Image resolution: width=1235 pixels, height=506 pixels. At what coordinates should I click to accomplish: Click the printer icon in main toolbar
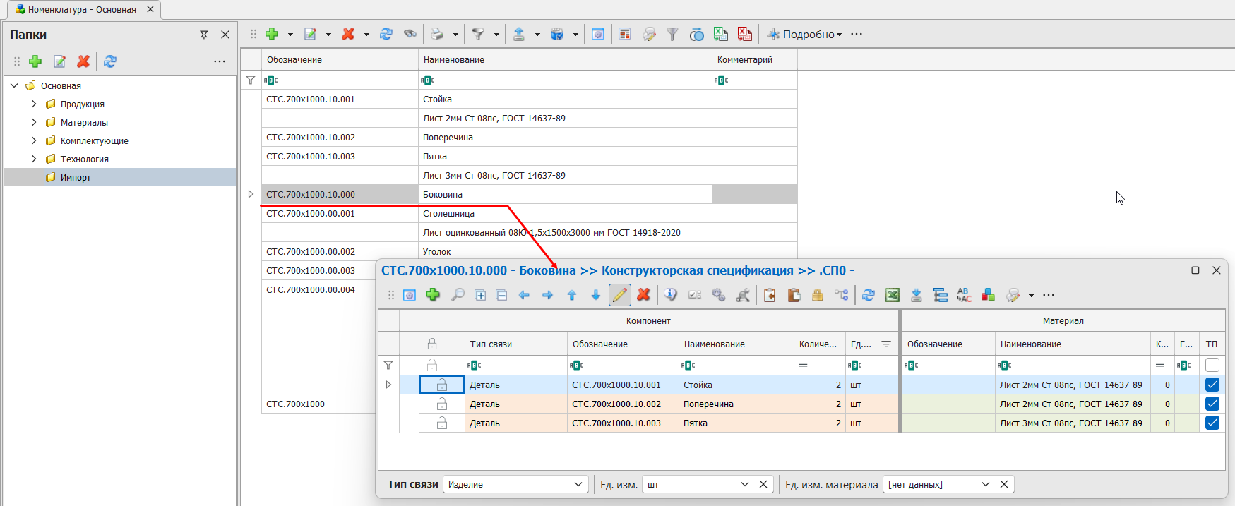tap(438, 34)
